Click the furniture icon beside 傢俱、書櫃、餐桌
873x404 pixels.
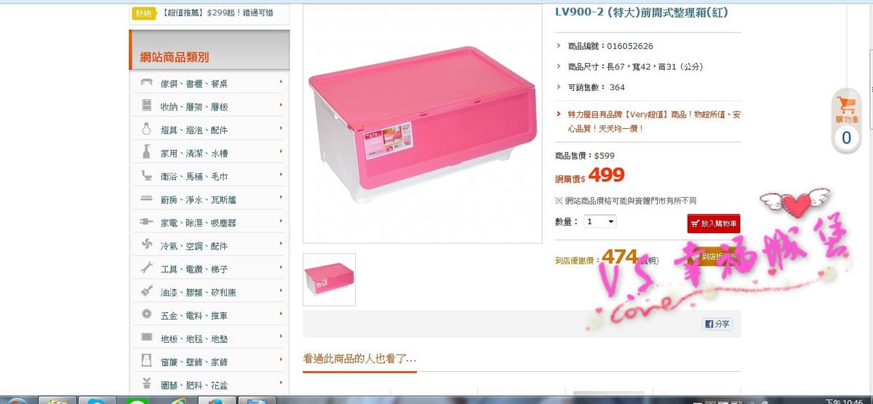point(146,83)
